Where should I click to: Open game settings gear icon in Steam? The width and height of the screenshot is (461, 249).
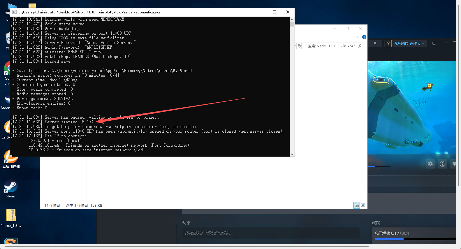pyautogui.click(x=430, y=164)
